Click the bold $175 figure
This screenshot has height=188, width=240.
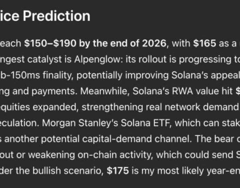(x=118, y=171)
